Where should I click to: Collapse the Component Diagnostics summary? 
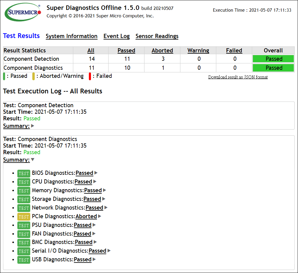[x=33, y=160]
